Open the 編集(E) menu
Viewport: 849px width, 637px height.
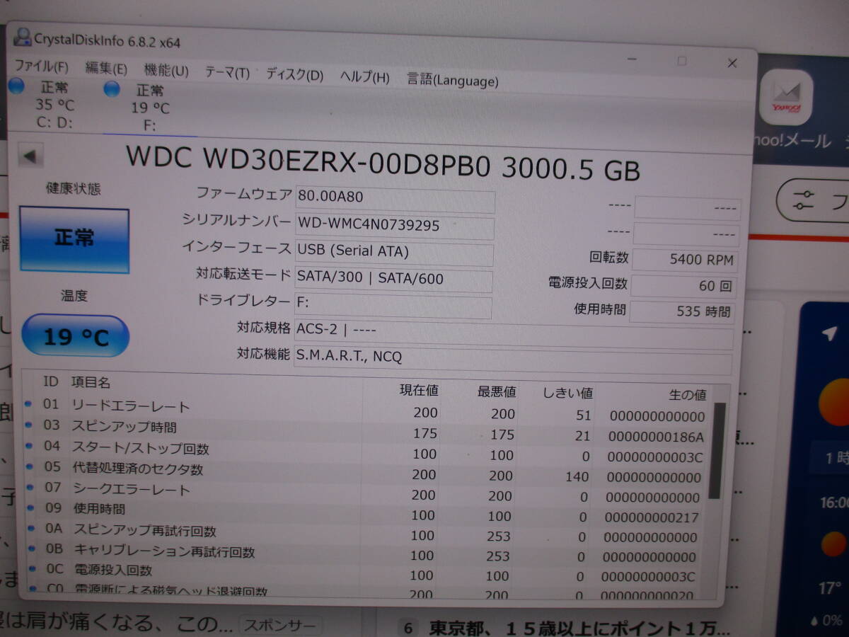[106, 69]
